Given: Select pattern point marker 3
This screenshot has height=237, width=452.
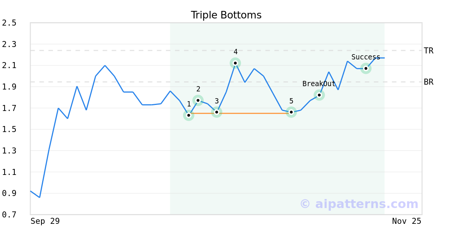Looking at the screenshot, I should pos(217,112).
